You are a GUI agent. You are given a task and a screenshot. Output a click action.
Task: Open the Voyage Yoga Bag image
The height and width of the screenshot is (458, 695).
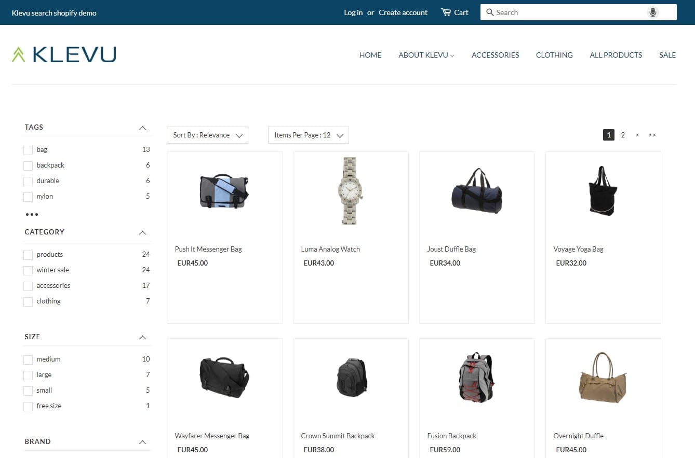click(603, 191)
